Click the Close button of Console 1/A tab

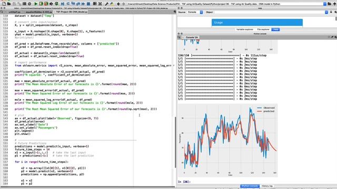[183, 37]
